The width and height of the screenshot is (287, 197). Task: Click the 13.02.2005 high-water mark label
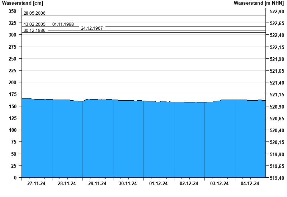pyautogui.click(x=34, y=24)
